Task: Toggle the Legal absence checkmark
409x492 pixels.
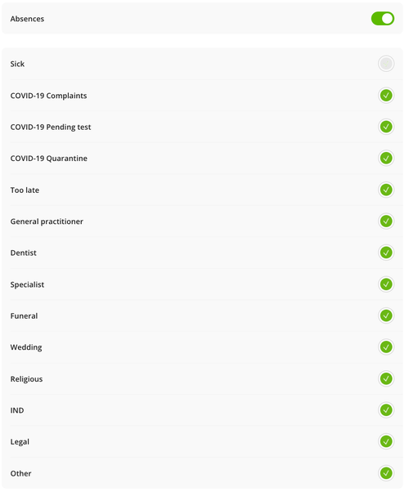Action: click(x=386, y=441)
